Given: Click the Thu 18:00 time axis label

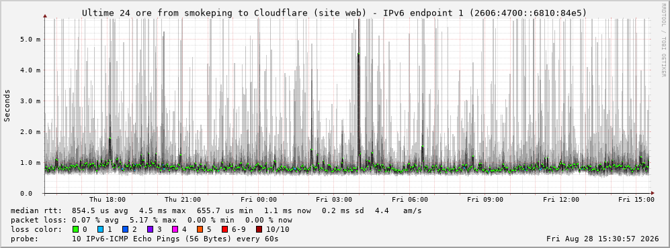Looking at the screenshot, I should click(x=108, y=200).
